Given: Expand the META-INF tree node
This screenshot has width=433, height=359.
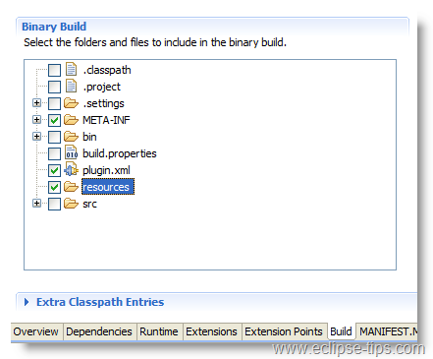Looking at the screenshot, I should [37, 120].
